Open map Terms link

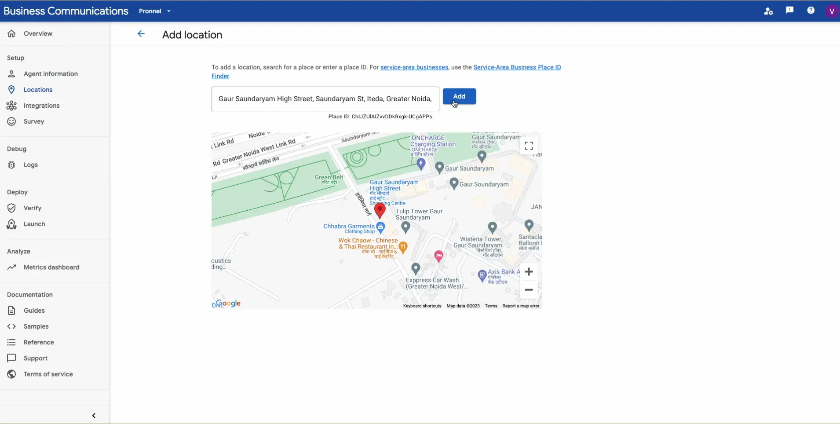pyautogui.click(x=491, y=306)
